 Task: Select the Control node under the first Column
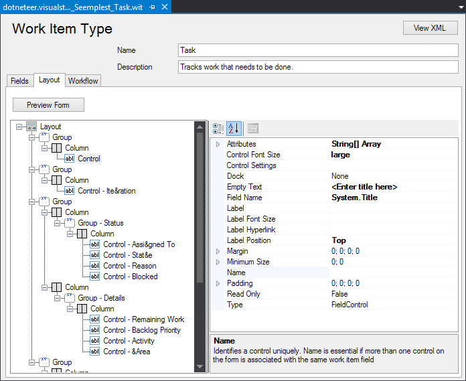pyautogui.click(x=89, y=159)
